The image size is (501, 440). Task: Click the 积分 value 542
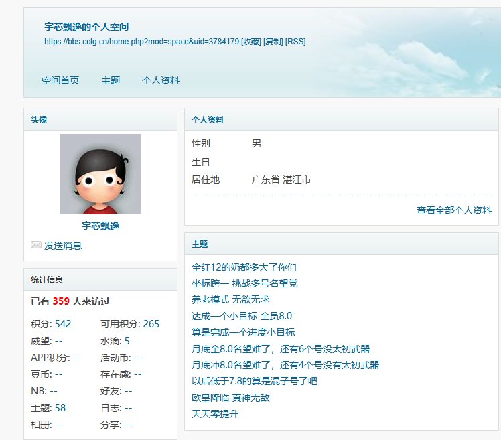[63, 324]
